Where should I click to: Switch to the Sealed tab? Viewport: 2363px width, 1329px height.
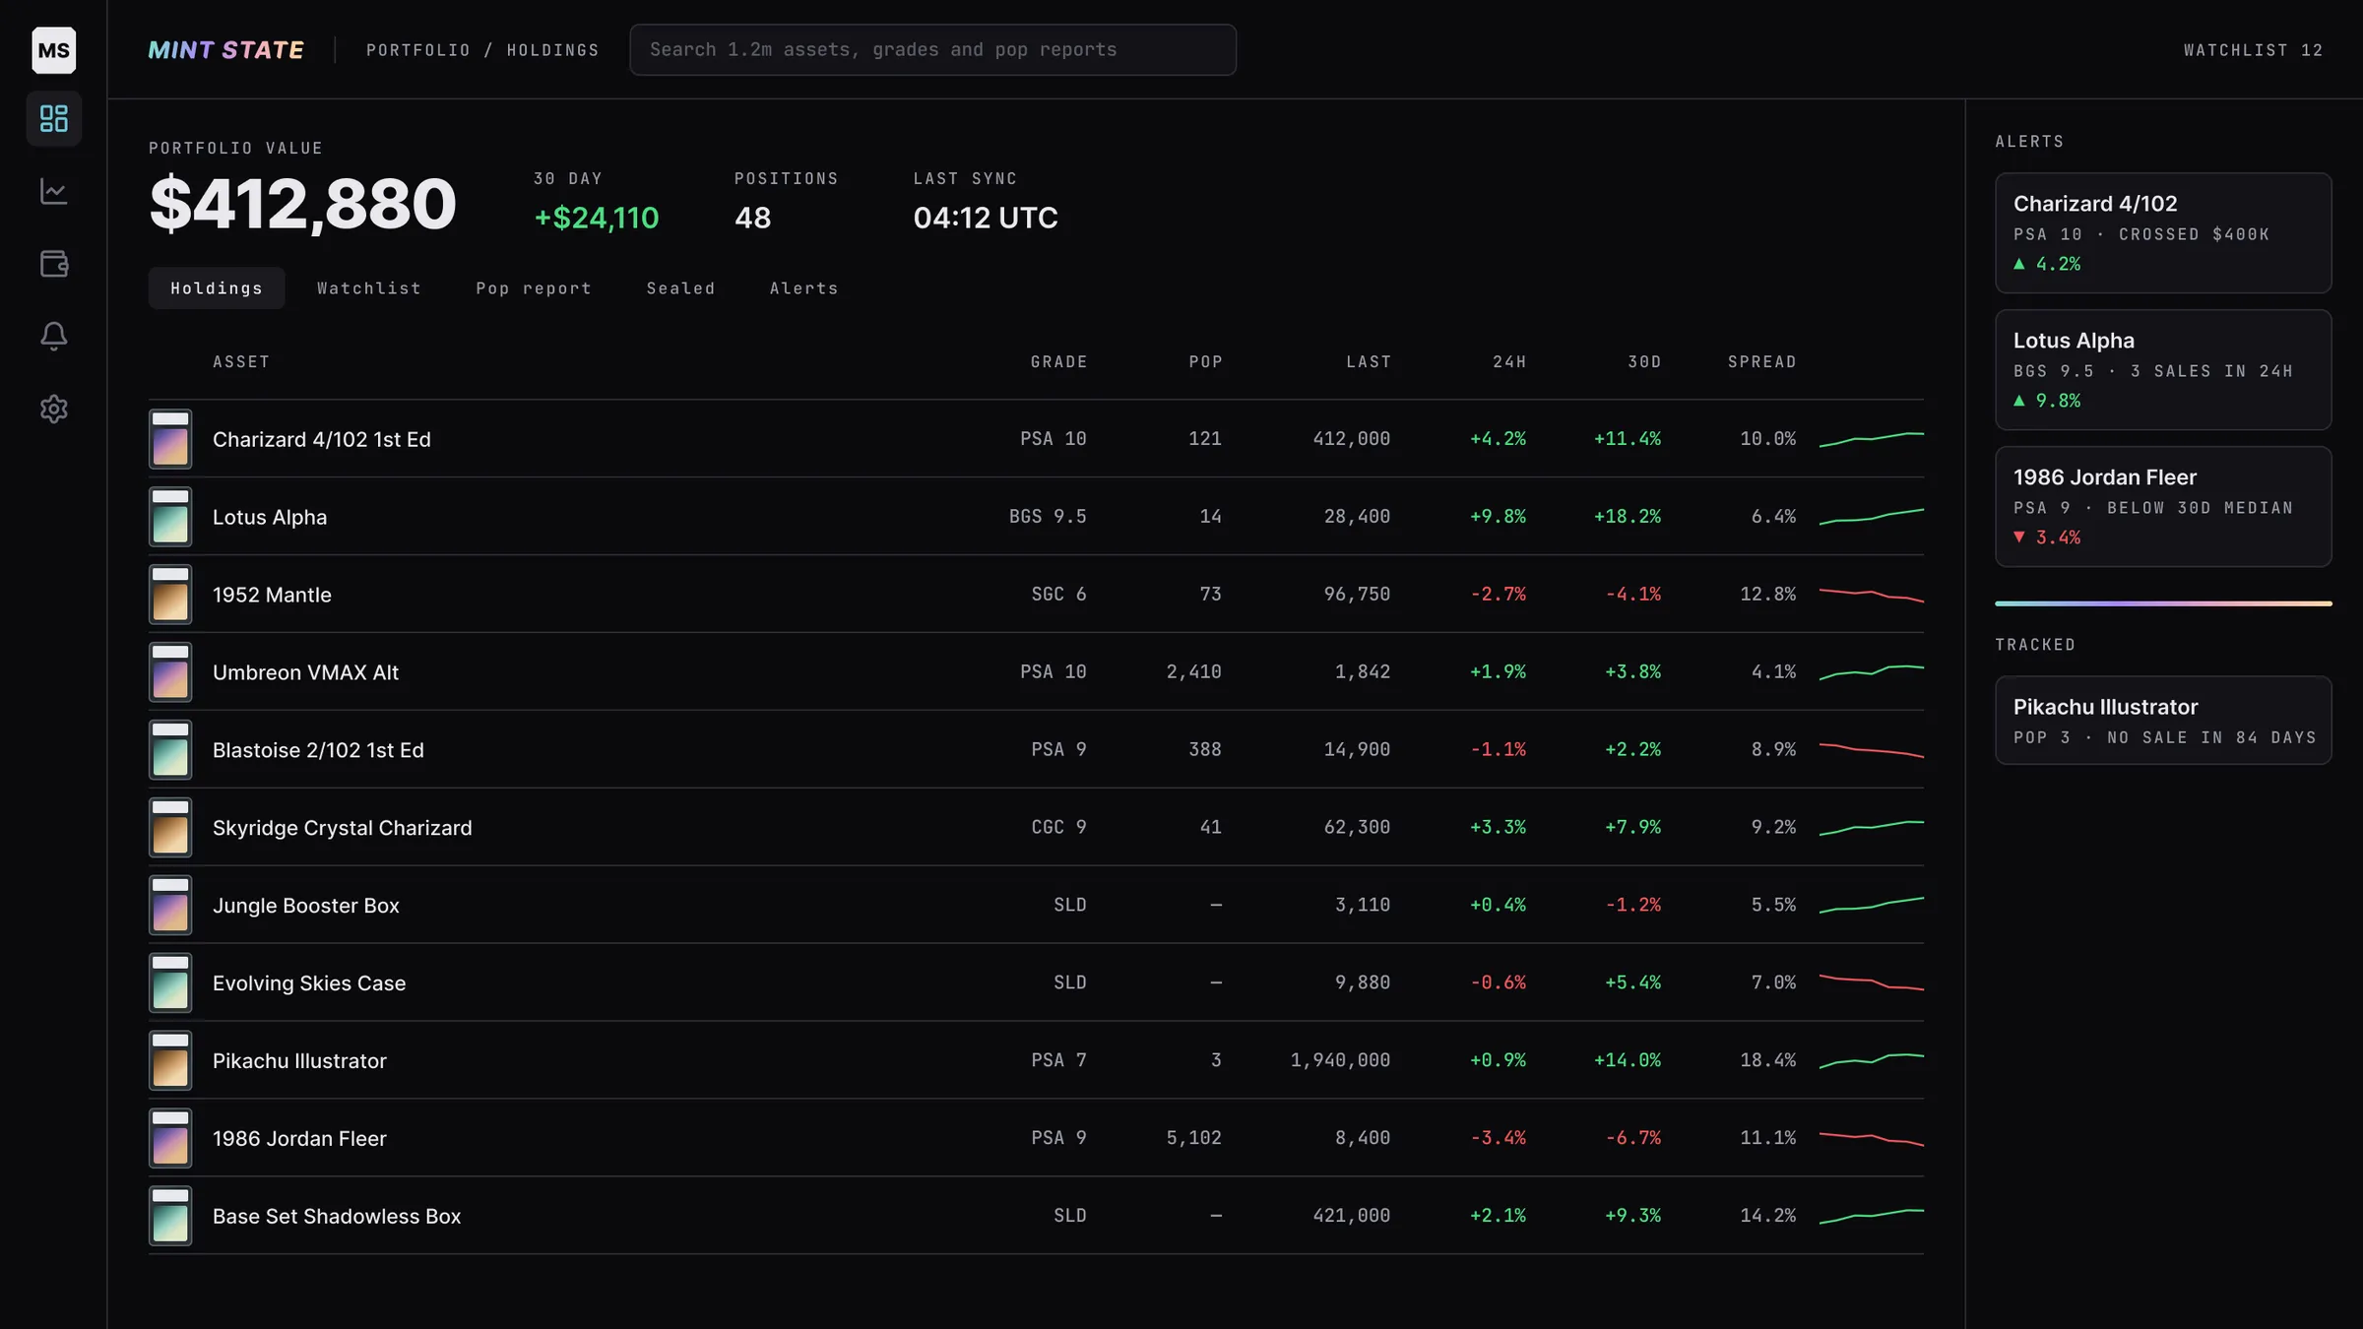[x=680, y=288]
